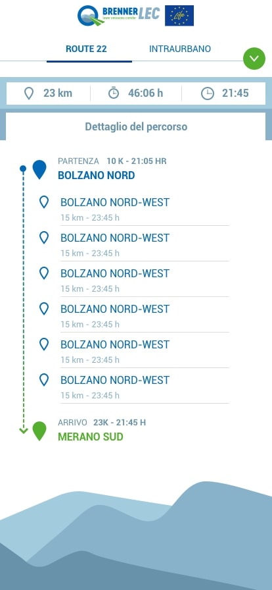Click the green arrival pin for Merano Sud

coord(39,431)
